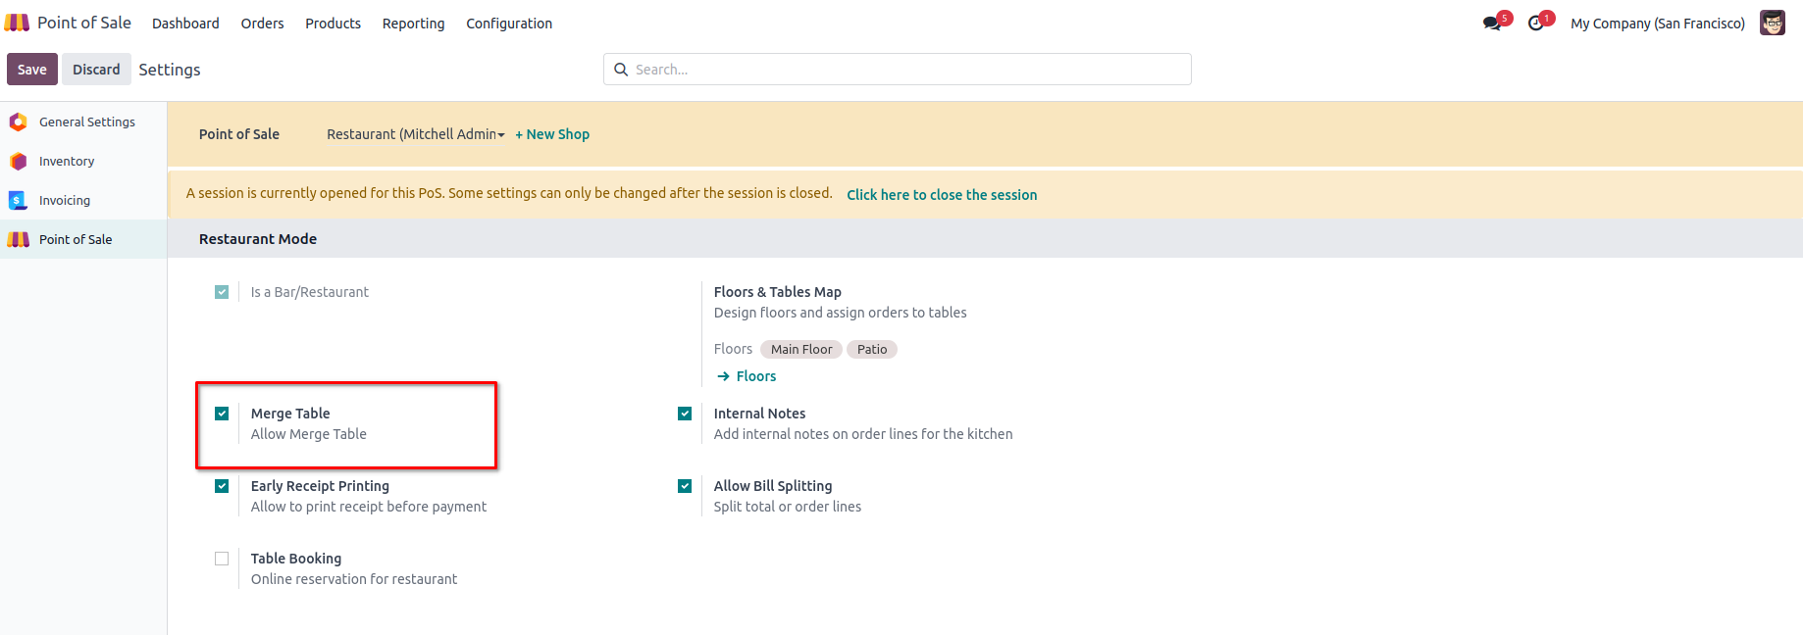Click the user avatar in the top right
This screenshot has width=1803, height=635.
1772,23
